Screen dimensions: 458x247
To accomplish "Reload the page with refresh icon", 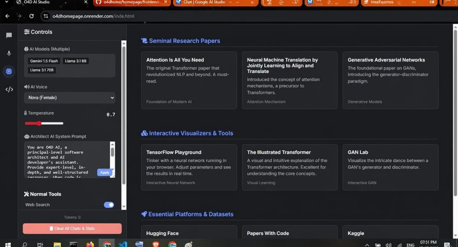I will coord(31,16).
